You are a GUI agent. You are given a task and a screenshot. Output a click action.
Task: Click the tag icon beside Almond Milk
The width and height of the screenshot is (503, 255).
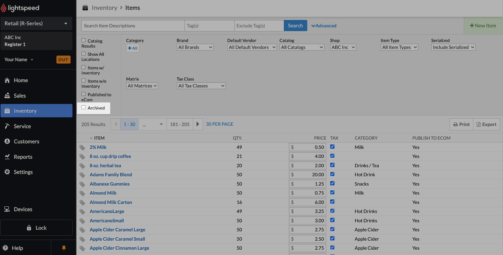[x=82, y=193]
